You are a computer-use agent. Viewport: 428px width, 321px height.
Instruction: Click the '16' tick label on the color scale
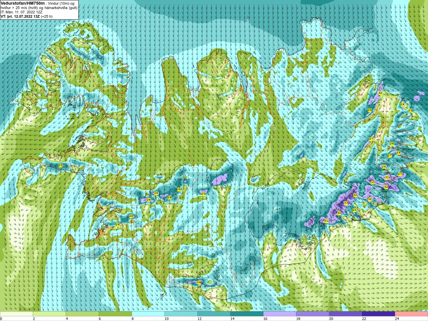265,319
